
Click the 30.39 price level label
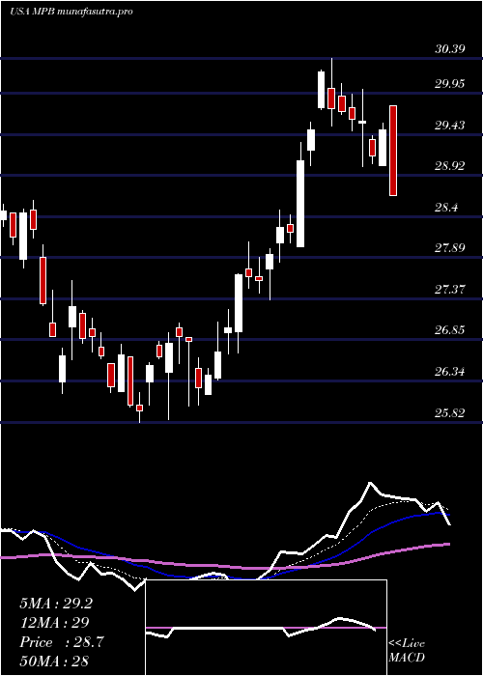coord(449,48)
